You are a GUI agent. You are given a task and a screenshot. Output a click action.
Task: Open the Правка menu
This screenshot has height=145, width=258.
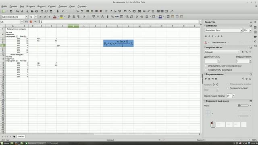point(13,6)
